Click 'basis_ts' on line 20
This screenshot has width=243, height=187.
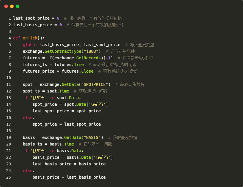32,144
